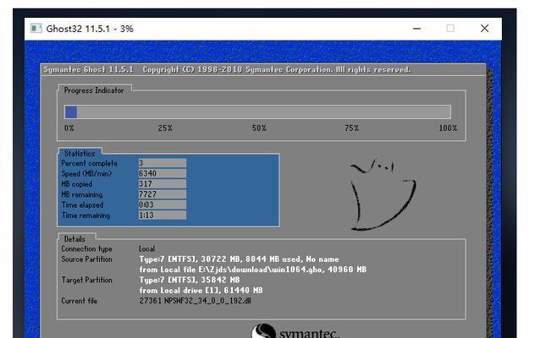
Task: Click the 'Percent complete' label
Action: 89,163
